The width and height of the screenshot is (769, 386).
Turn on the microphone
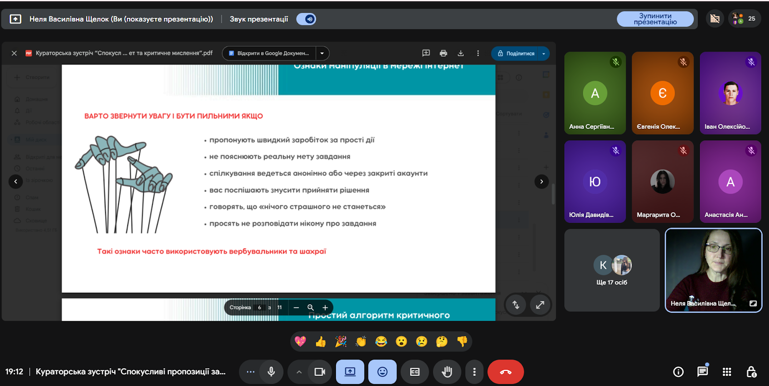pos(271,372)
